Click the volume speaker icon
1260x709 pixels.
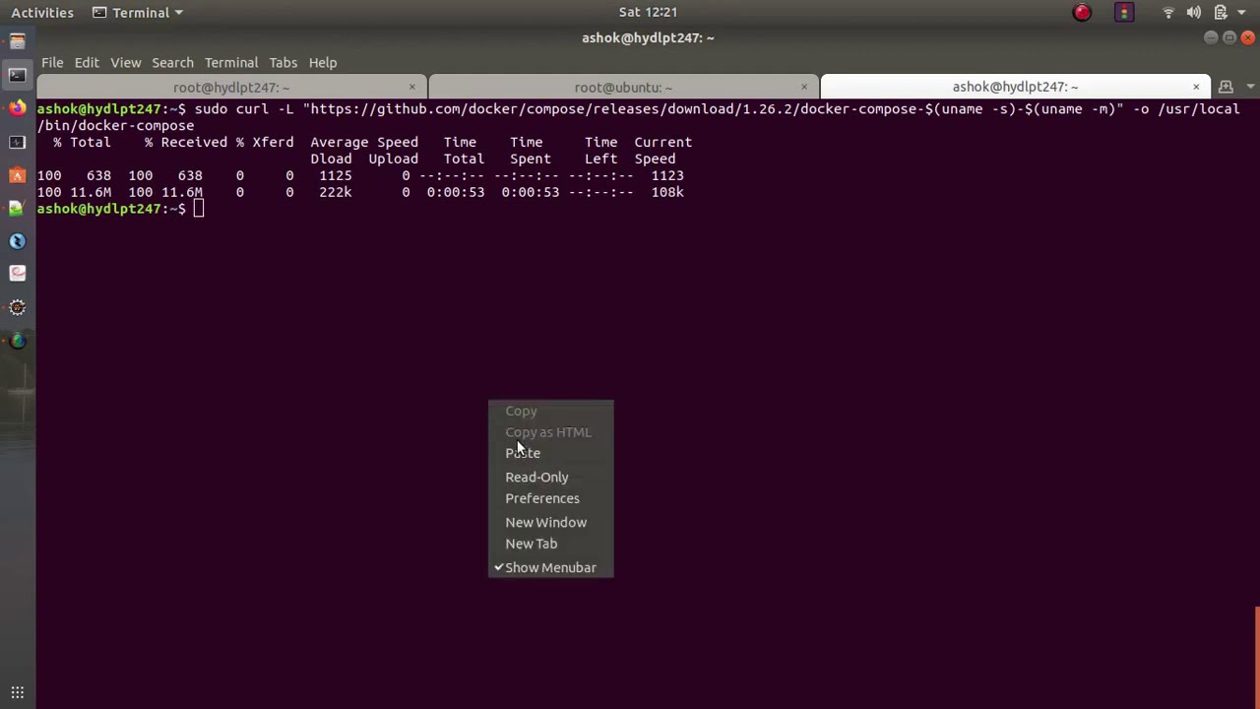(x=1194, y=13)
